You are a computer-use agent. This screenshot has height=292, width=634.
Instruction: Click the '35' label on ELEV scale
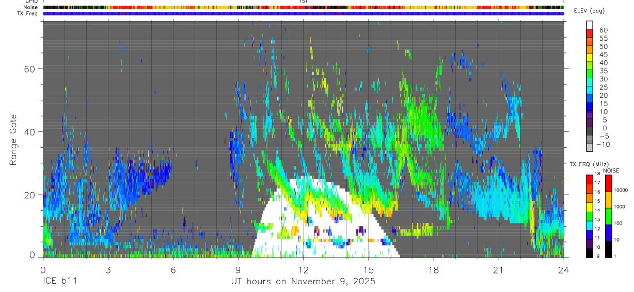tap(604, 71)
